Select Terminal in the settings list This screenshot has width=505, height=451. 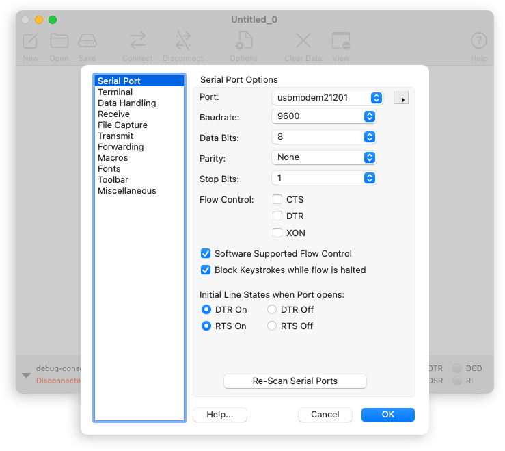coord(115,92)
